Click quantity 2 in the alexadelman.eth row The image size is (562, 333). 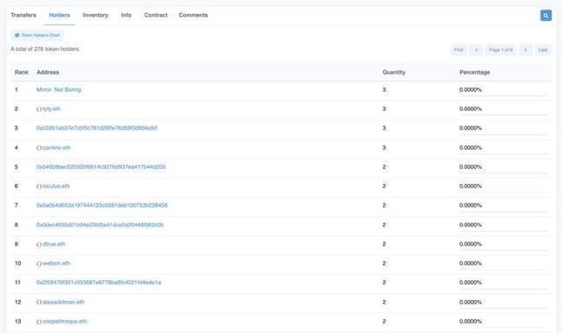[x=384, y=302]
